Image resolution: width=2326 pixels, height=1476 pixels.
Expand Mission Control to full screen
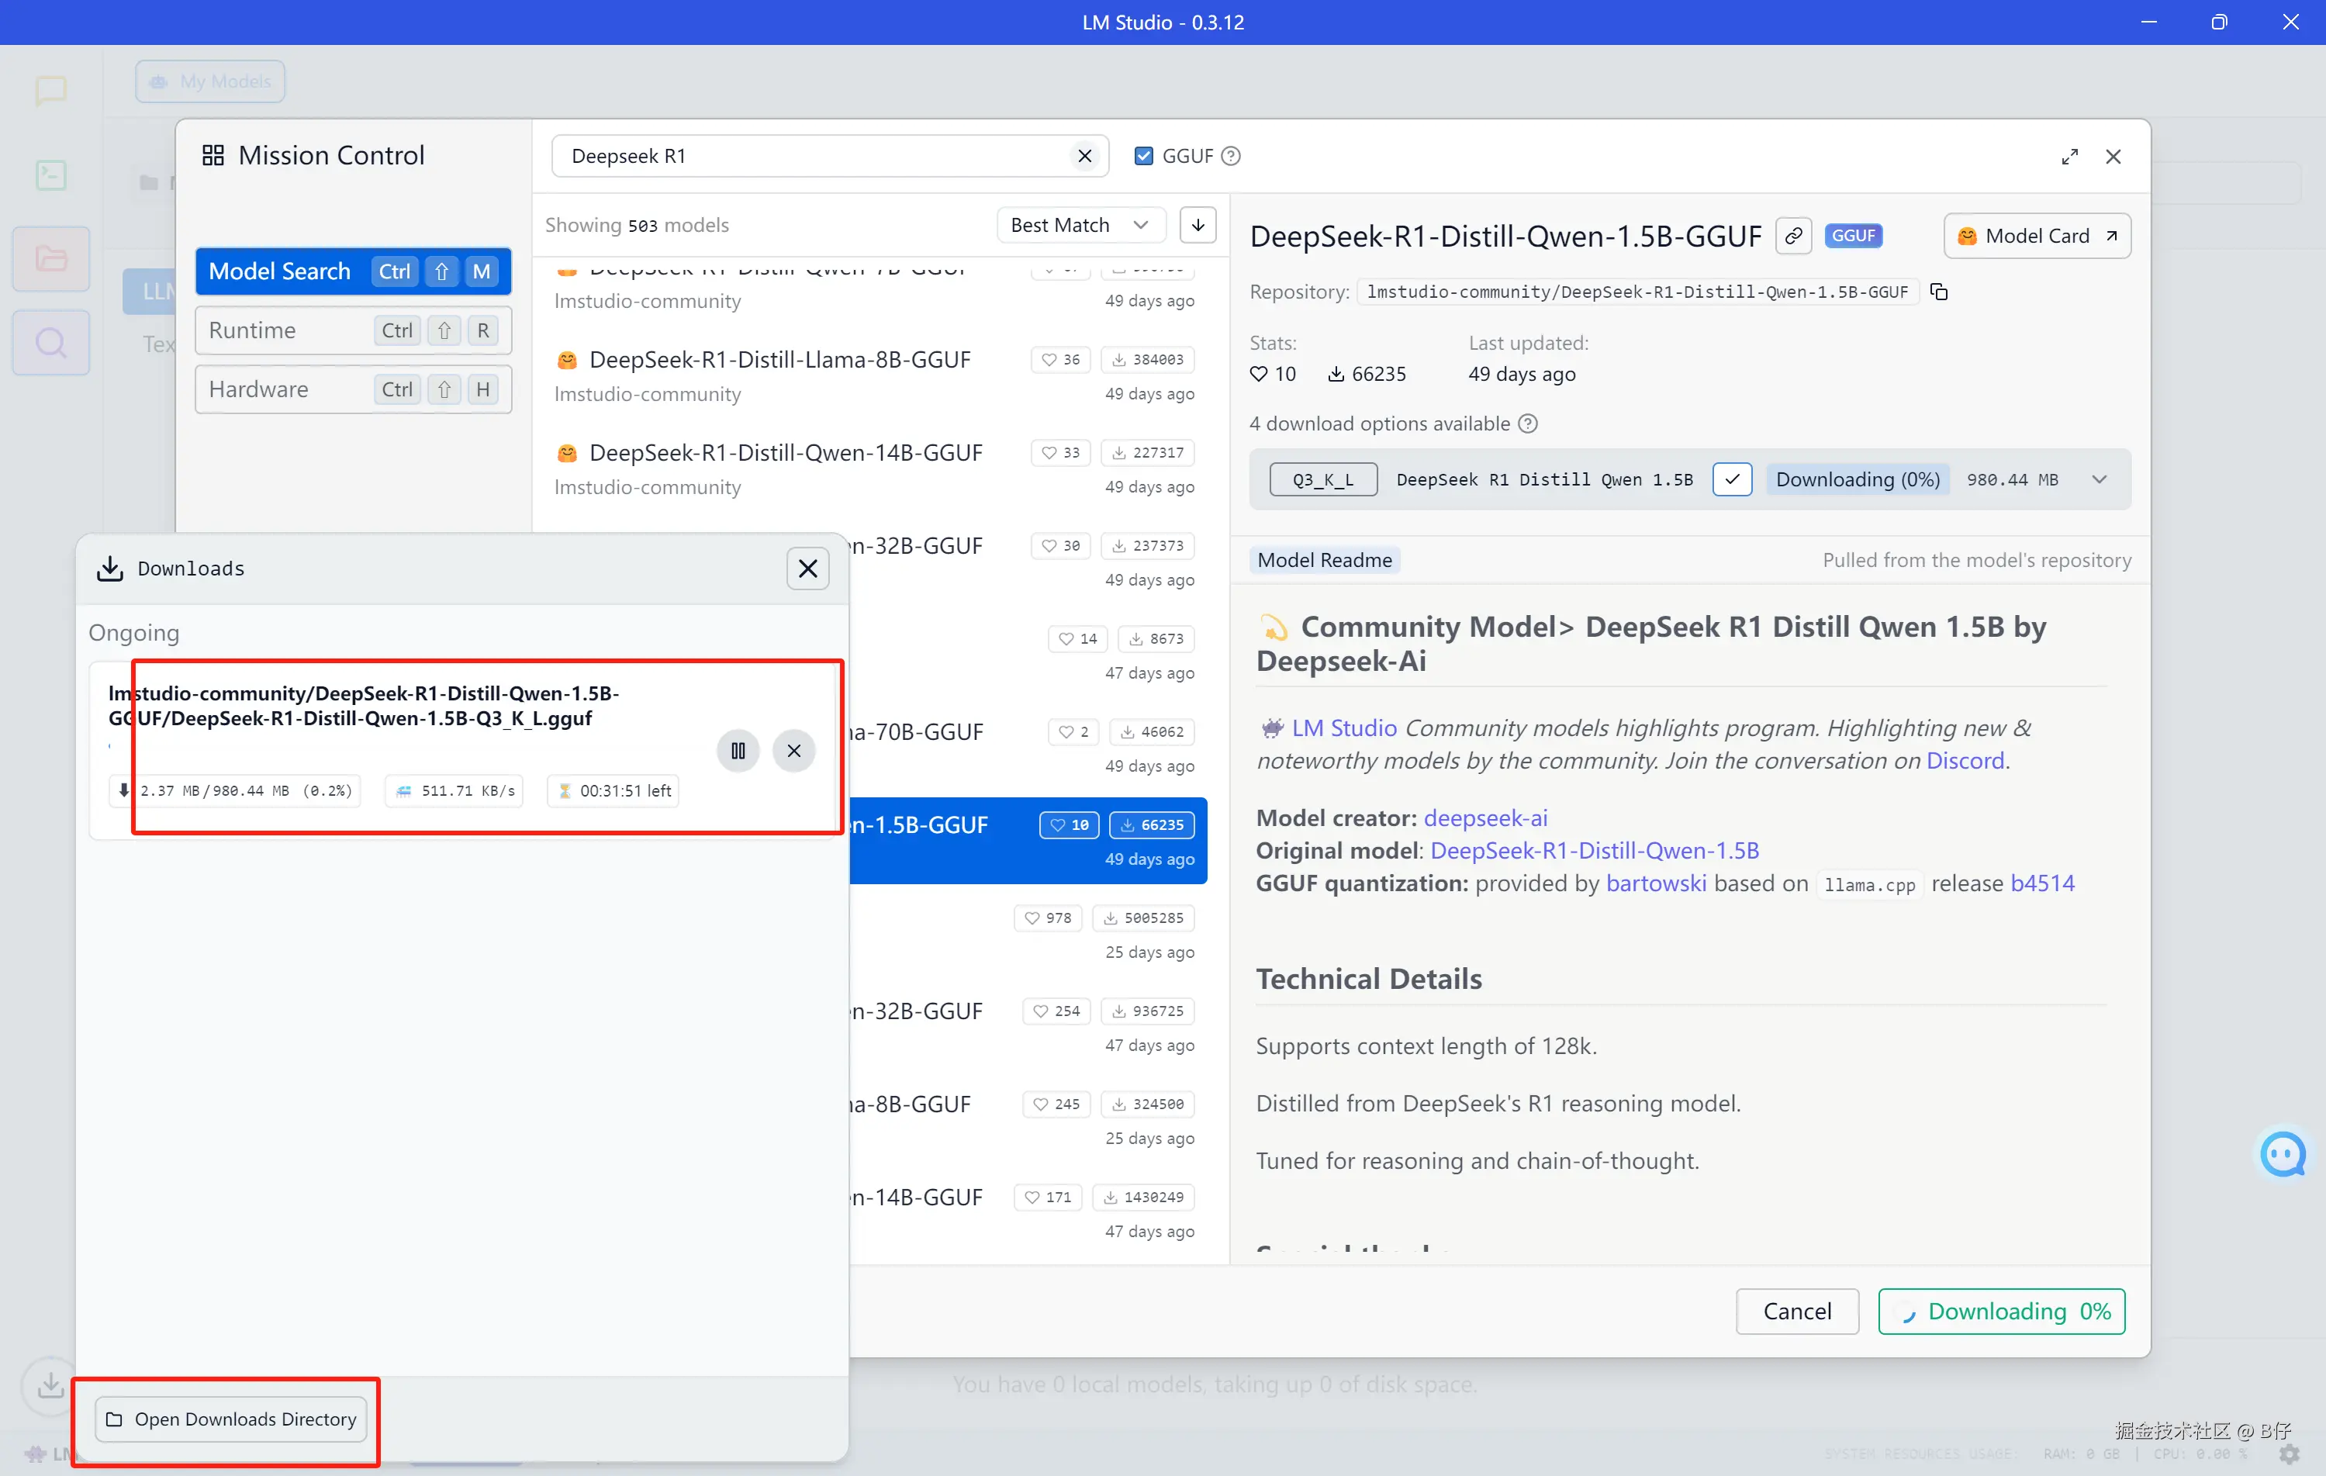pos(2069,157)
